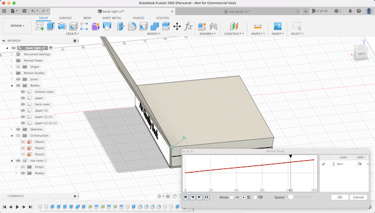Switch to the SHEET METAL tab
The height and width of the screenshot is (213, 375).
[112, 18]
